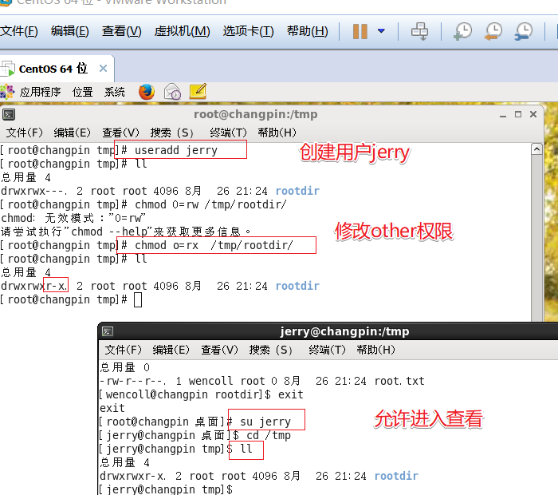Open 查看(V) in root terminal
The image size is (558, 495).
tap(120, 133)
